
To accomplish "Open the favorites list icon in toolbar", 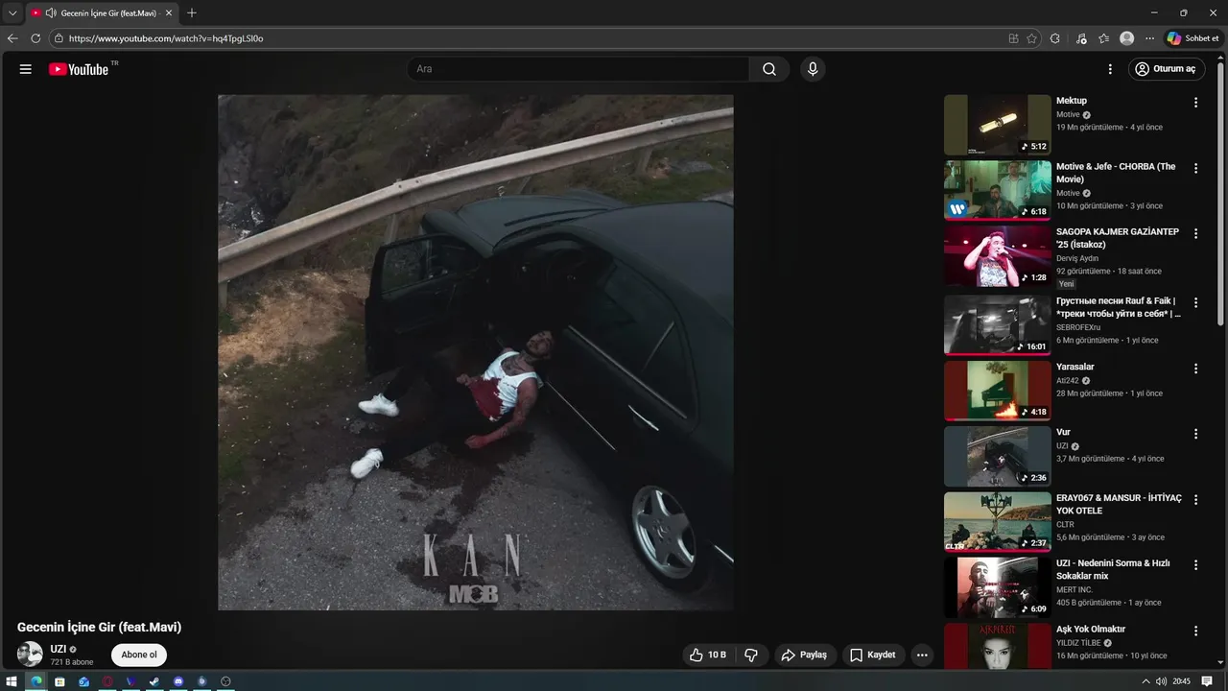I will point(1104,38).
